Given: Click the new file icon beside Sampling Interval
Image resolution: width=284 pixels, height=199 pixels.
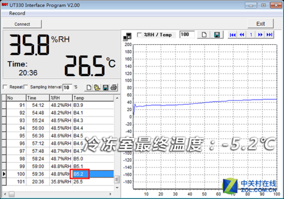Looking at the screenshot, I should click(x=89, y=88).
